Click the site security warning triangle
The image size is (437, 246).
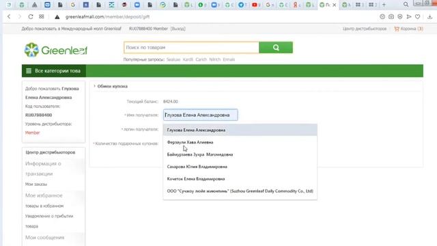tap(57, 17)
